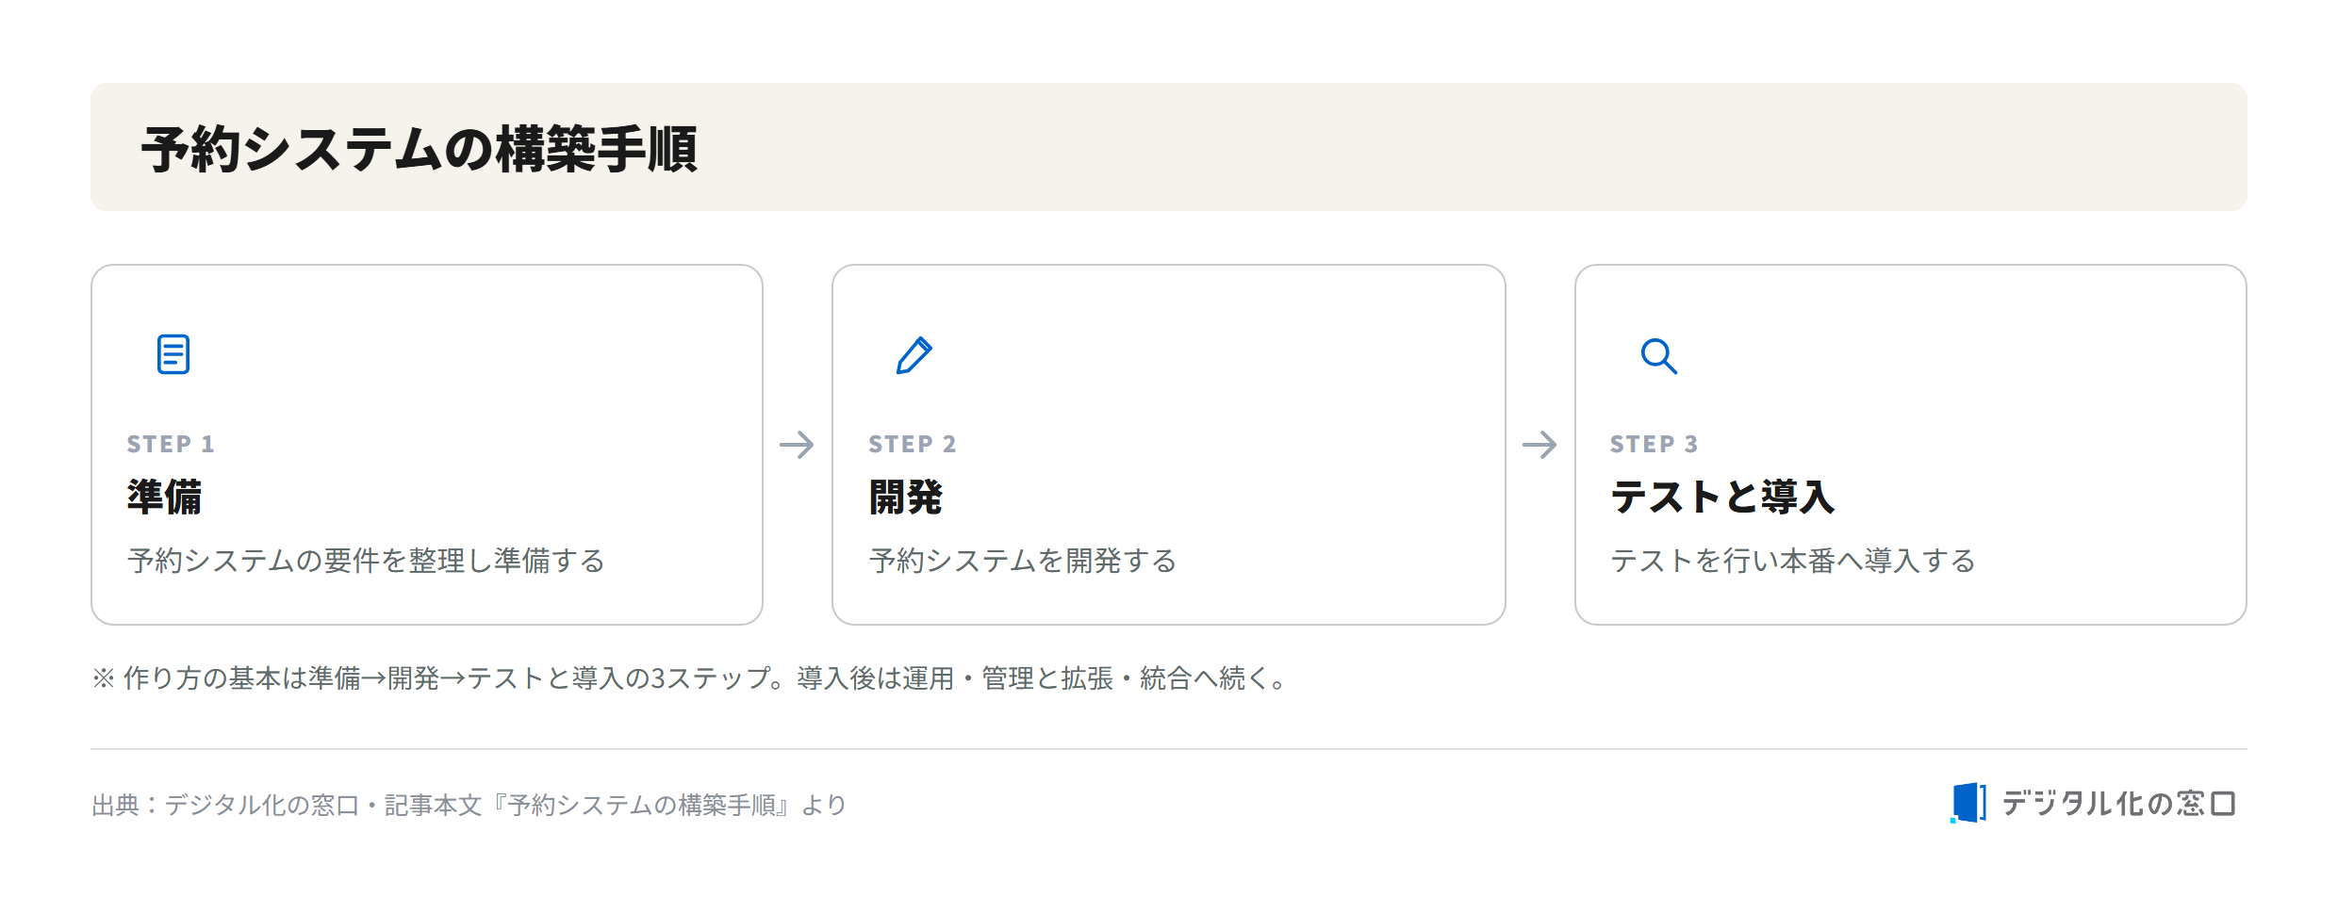Click the STEP 2 label
Screen dimensions: 2338x914
pos(913,444)
